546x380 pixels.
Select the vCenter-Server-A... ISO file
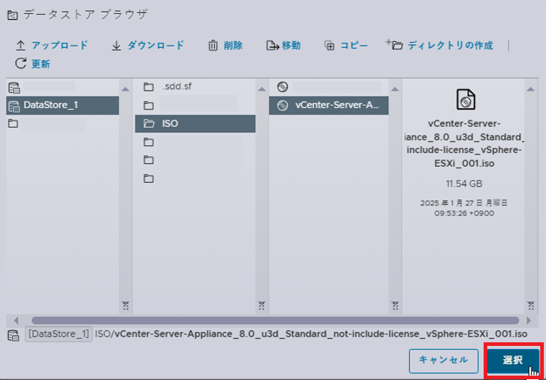(x=328, y=105)
